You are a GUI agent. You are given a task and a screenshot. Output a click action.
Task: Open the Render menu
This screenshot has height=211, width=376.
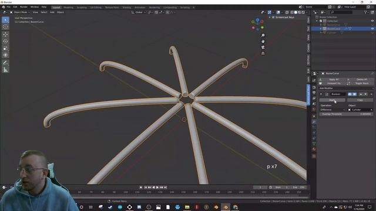(x=23, y=7)
